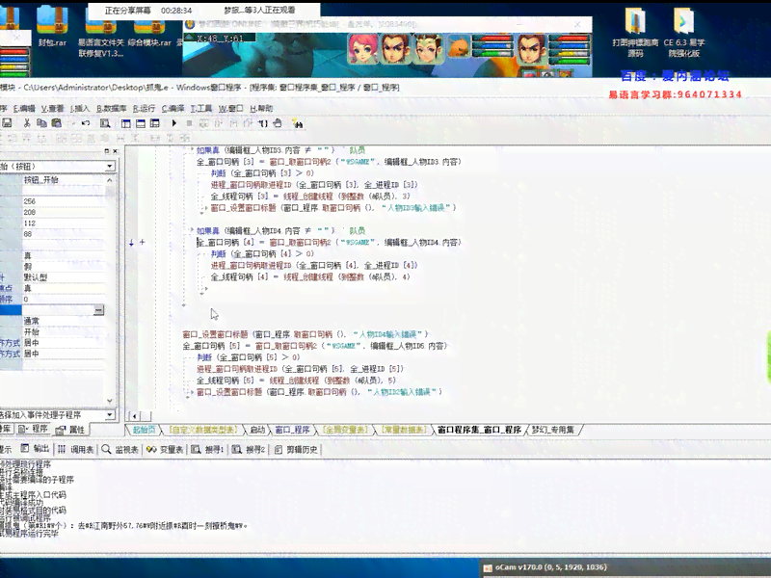Viewport: 771px width, 578px height.
Task: Open the 搜寻1 panel tab
Action: click(207, 449)
